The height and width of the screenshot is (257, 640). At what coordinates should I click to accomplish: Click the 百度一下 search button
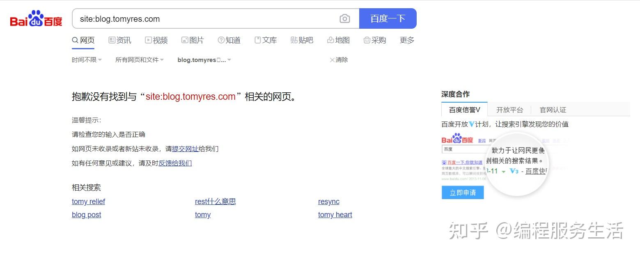click(x=388, y=18)
